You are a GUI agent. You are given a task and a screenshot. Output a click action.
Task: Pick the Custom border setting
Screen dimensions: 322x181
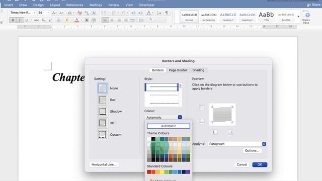click(x=103, y=135)
